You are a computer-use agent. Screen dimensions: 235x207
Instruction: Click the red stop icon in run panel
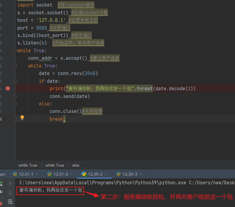[1, 204]
